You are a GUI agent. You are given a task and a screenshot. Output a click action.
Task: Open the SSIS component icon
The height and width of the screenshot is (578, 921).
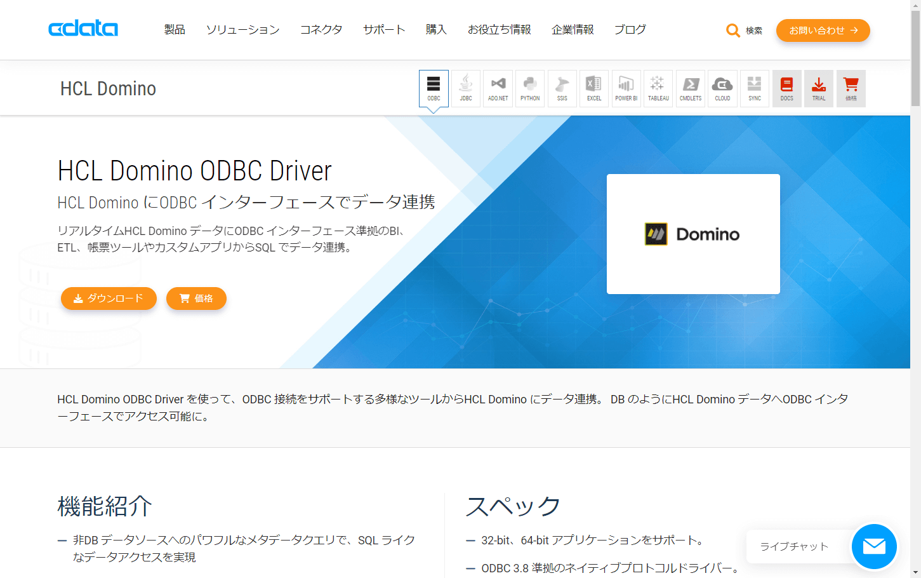(562, 88)
